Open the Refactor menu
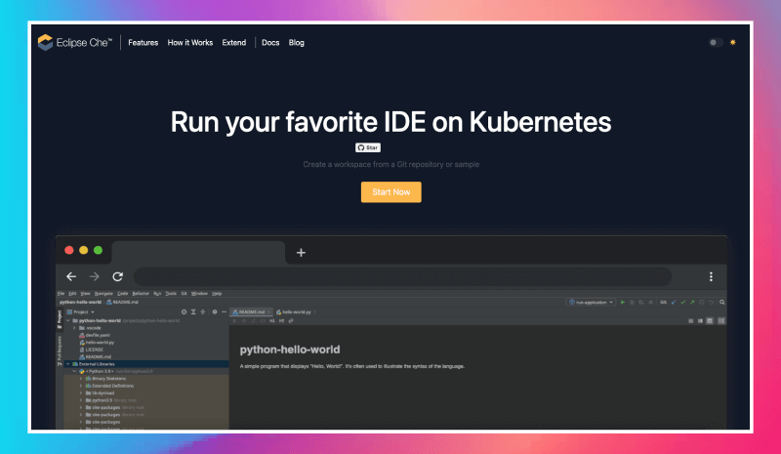The width and height of the screenshot is (781, 454). [x=141, y=294]
